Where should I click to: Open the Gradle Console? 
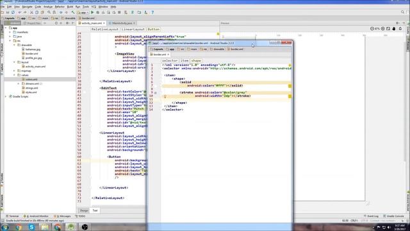(x=393, y=216)
